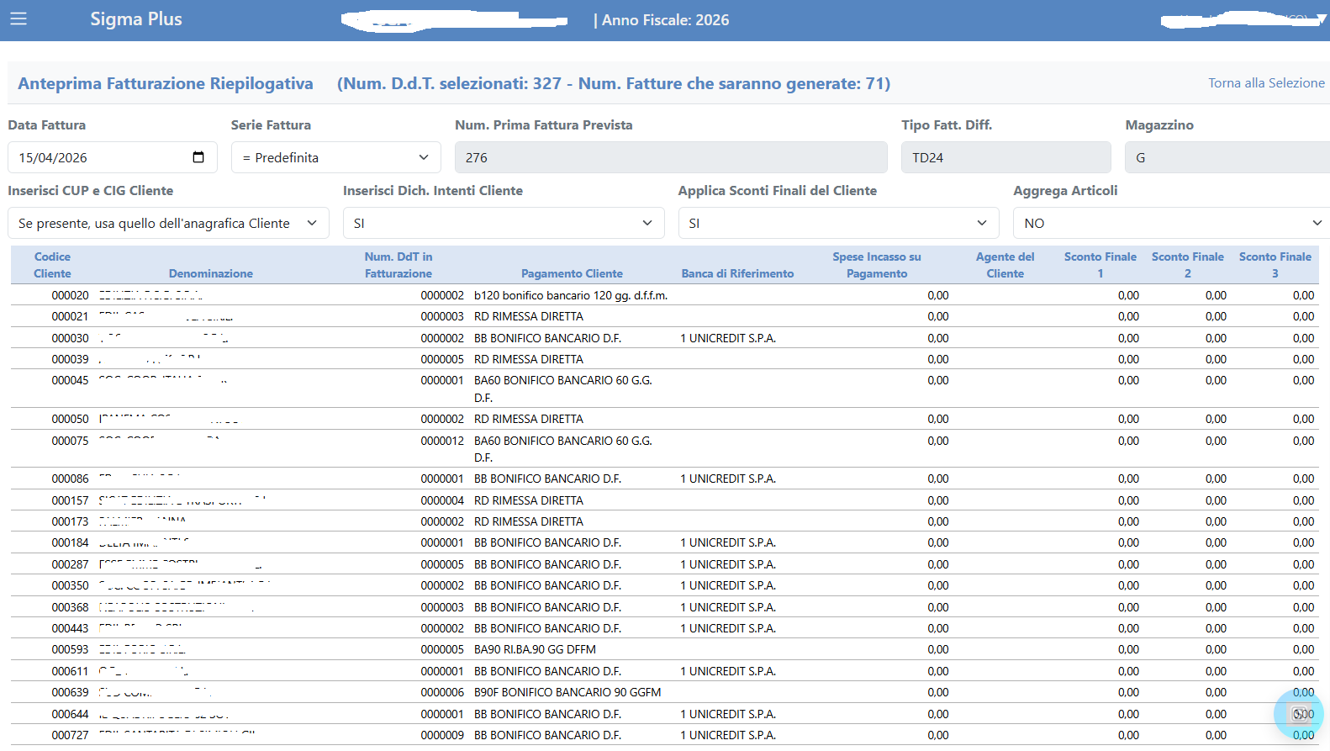Image resolution: width=1330 pixels, height=751 pixels.
Task: Open the hamburger navigation menu
Action: tap(18, 19)
